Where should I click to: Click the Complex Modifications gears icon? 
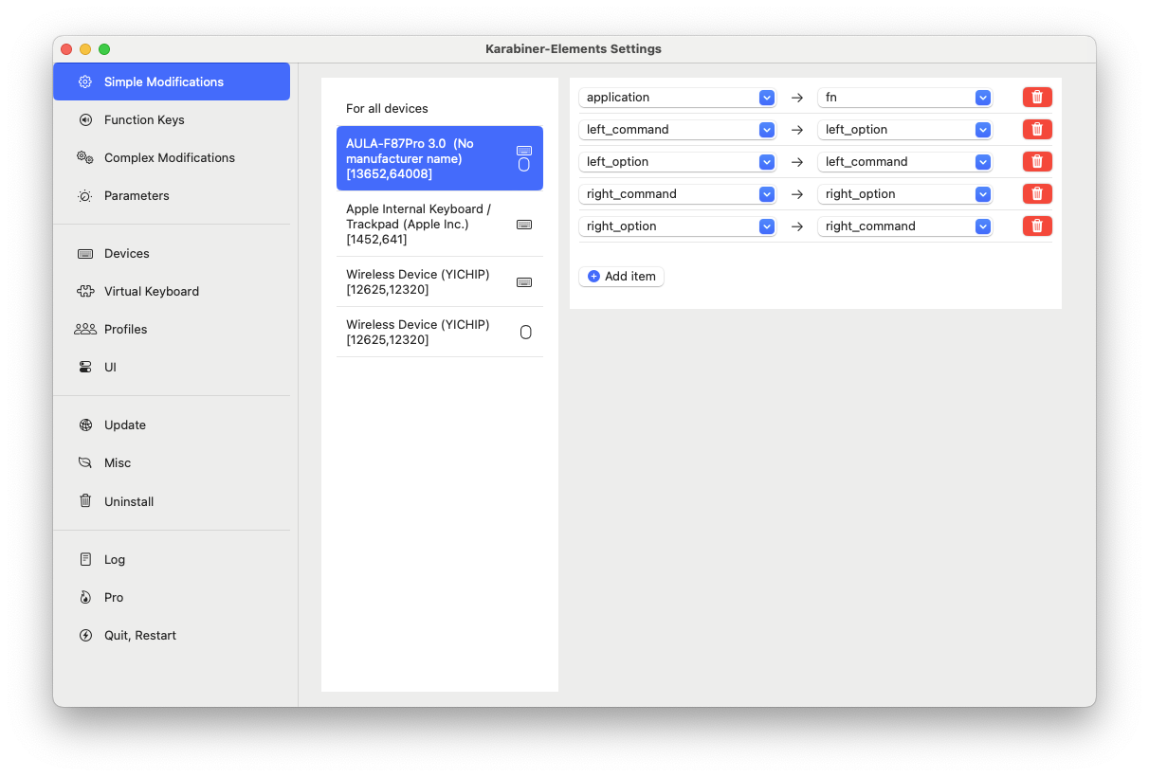[85, 157]
